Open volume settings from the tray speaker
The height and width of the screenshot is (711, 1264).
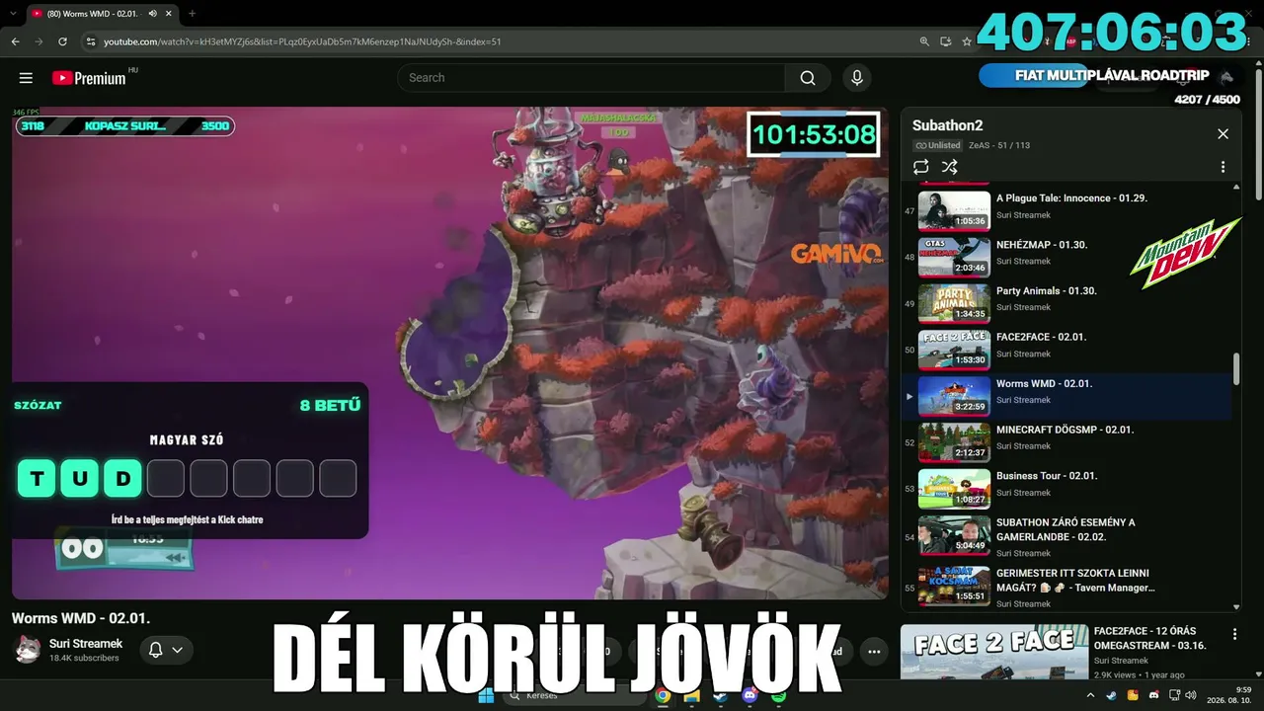pyautogui.click(x=1191, y=695)
